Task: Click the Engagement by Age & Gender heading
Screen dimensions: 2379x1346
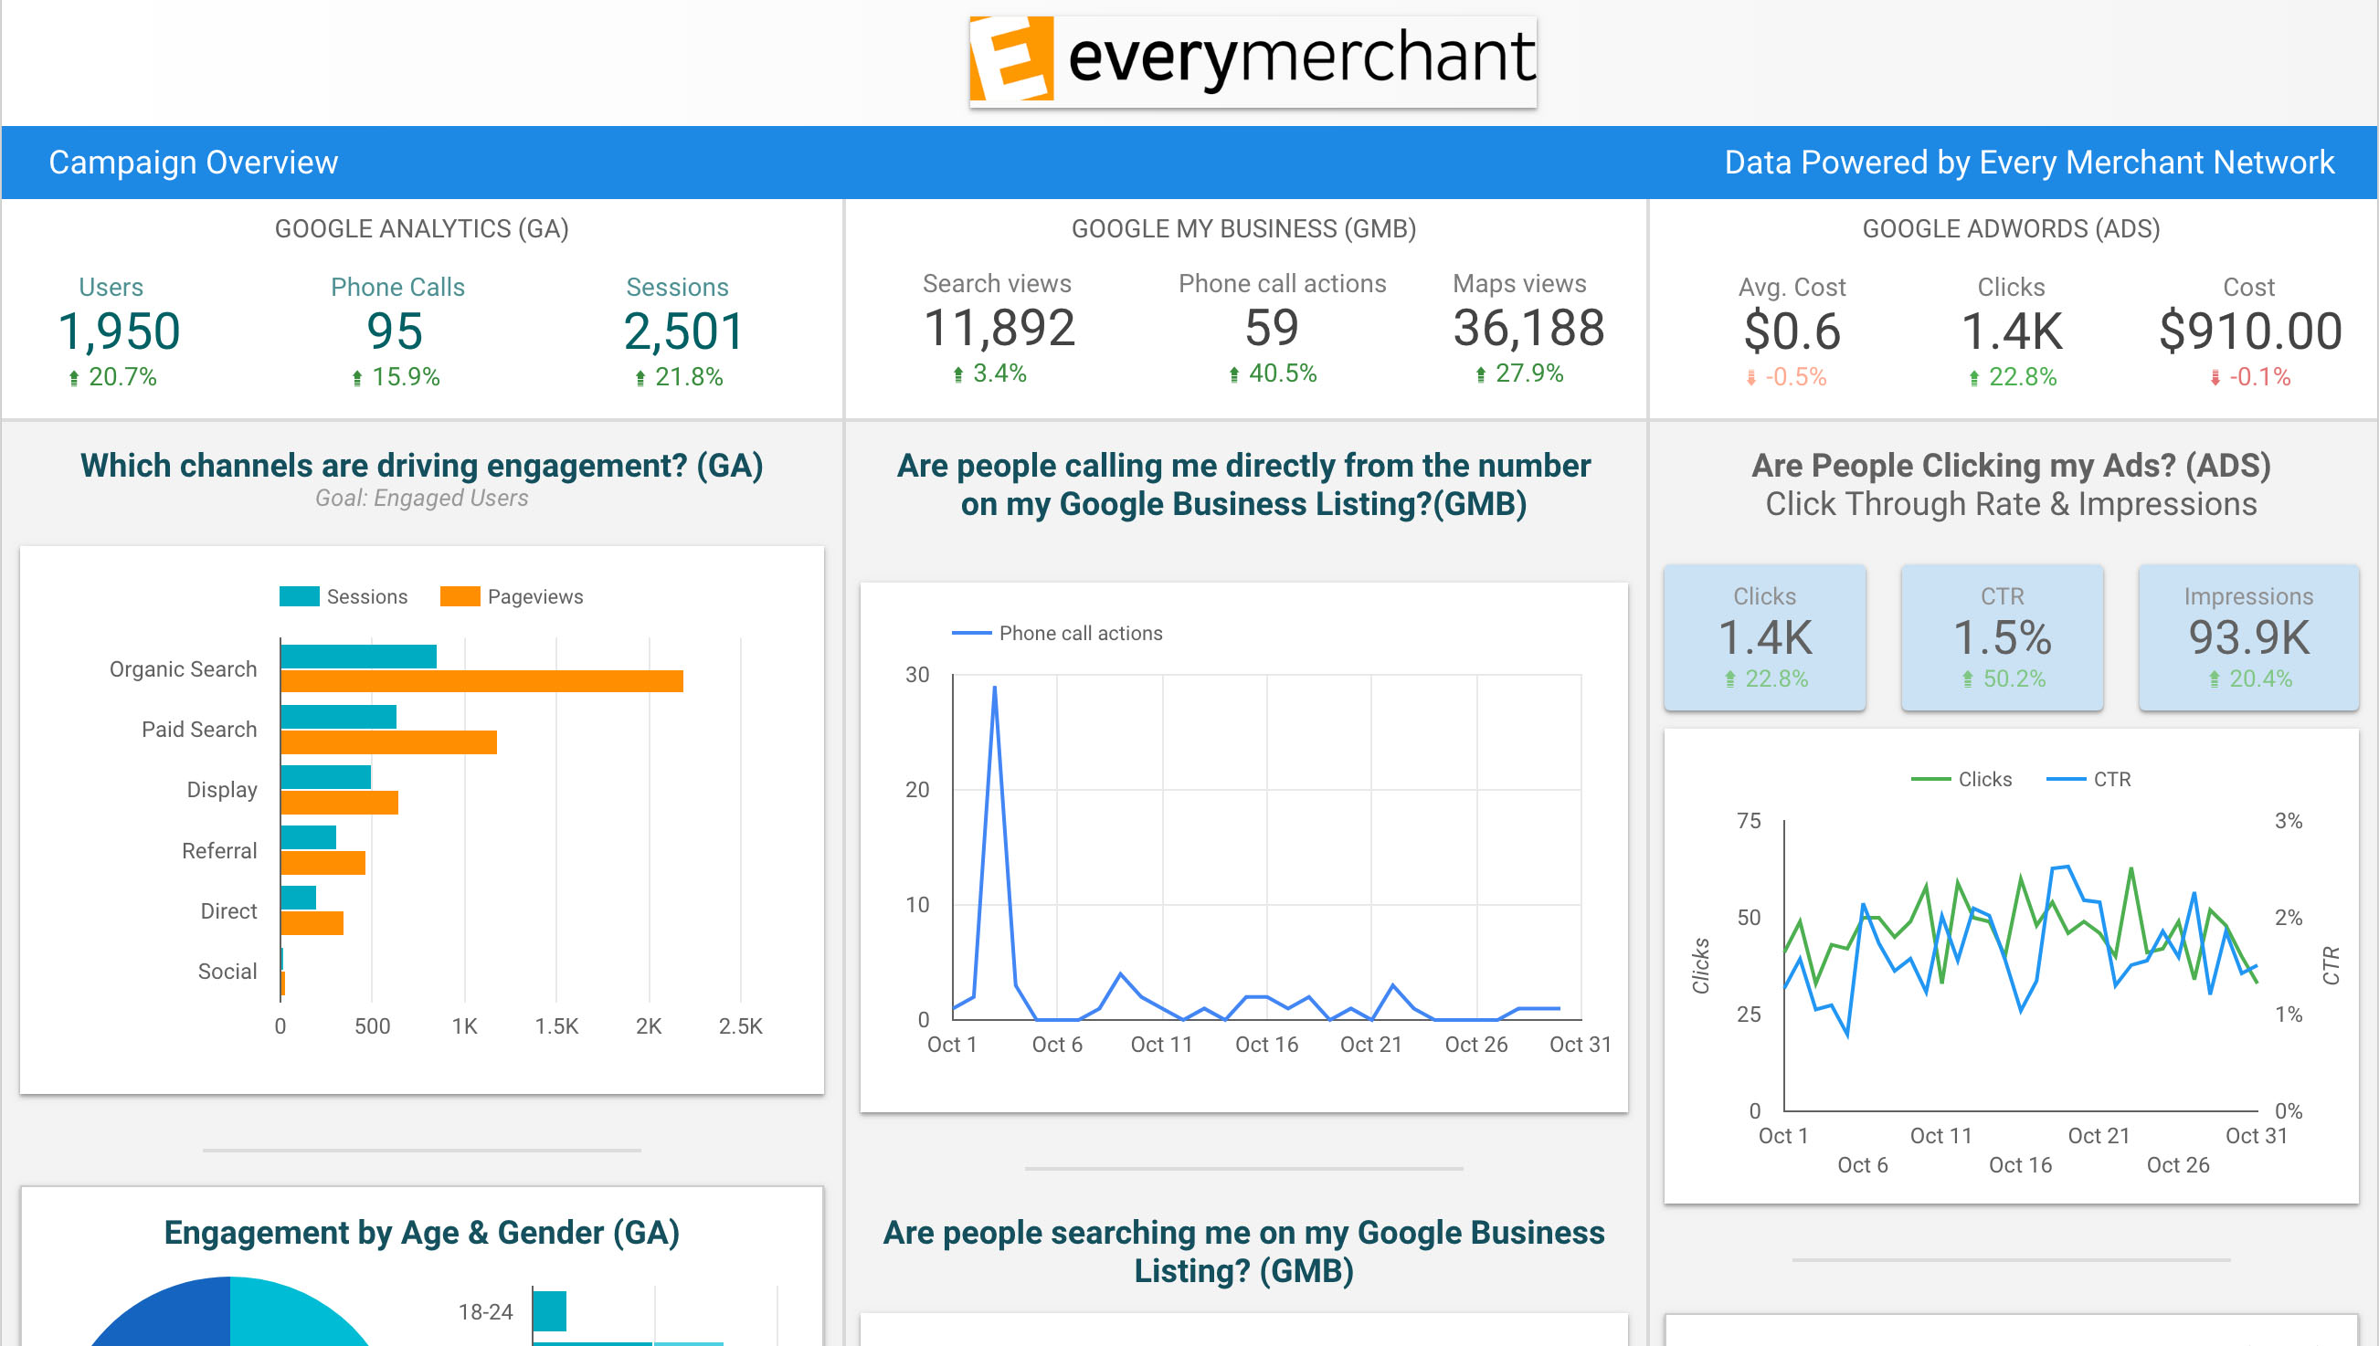Action: 421,1233
